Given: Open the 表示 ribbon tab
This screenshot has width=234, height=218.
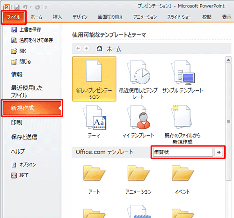Looking at the screenshot, I should pyautogui.click(x=227, y=17).
